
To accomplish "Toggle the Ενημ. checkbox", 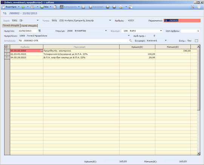I will tap(196, 41).
